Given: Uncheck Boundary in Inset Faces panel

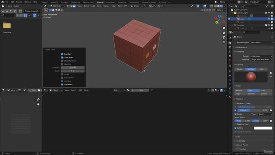Looking at the screenshot, I should click(x=62, y=54).
